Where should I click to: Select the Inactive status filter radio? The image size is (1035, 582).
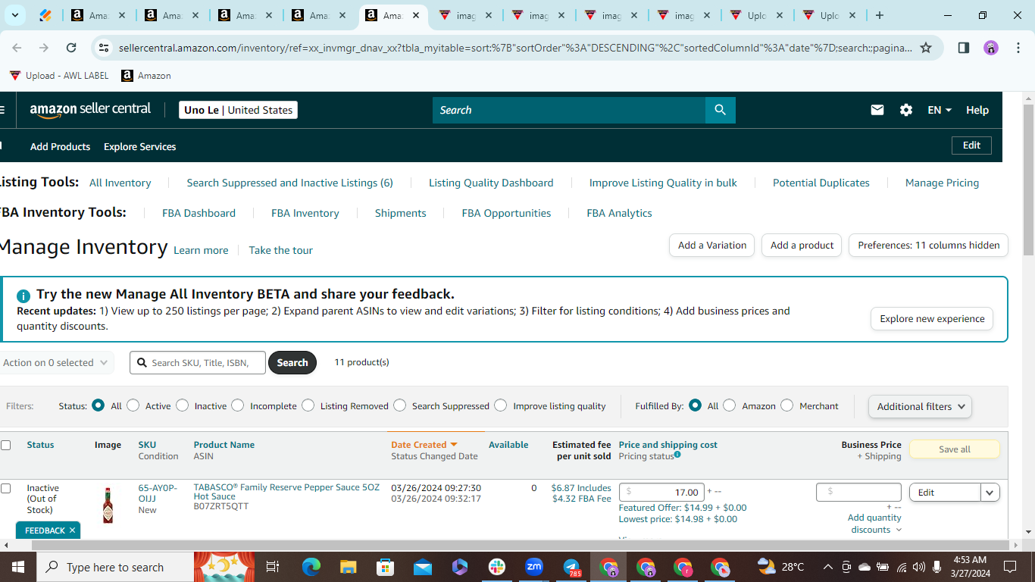pos(183,405)
